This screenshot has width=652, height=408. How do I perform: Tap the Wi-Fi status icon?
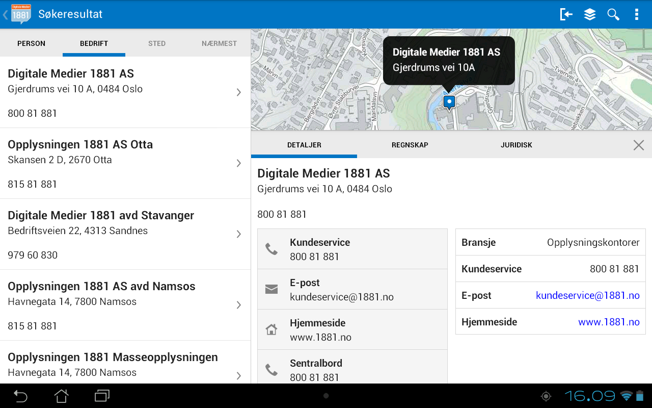pyautogui.click(x=626, y=396)
